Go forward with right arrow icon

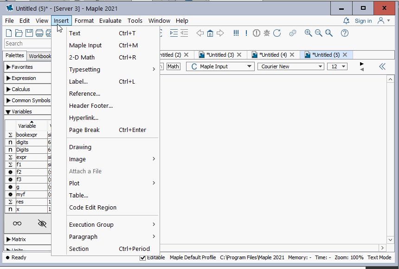tap(220, 33)
